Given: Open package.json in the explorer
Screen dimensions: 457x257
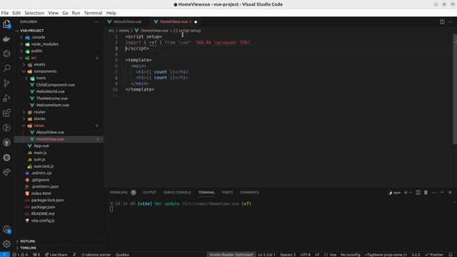Looking at the screenshot, I should click(x=43, y=207).
